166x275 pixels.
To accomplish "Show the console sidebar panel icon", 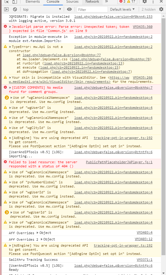I will (6, 9).
